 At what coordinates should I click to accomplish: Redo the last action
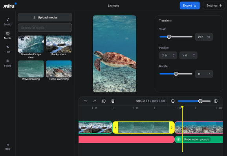(x=95, y=101)
